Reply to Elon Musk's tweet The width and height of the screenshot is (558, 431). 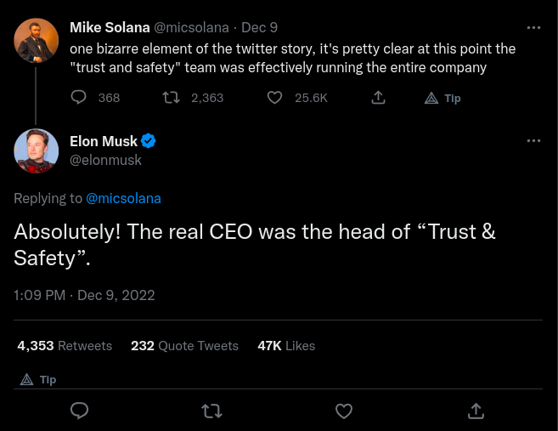tap(80, 411)
